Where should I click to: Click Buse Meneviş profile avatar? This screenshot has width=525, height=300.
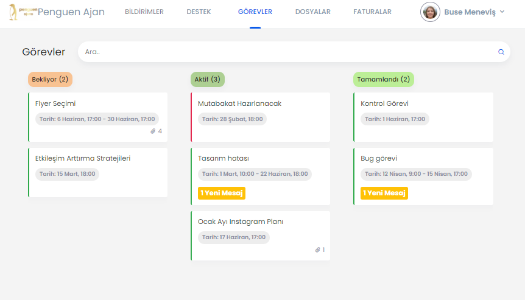tap(430, 12)
